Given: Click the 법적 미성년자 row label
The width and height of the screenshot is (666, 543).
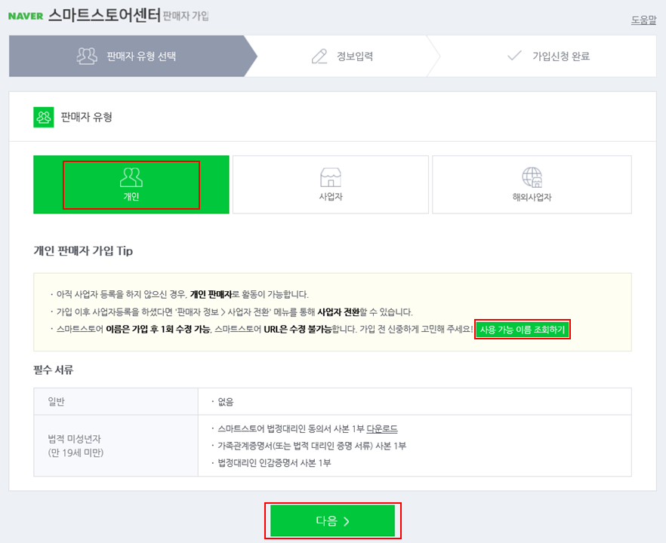Looking at the screenshot, I should (x=76, y=446).
